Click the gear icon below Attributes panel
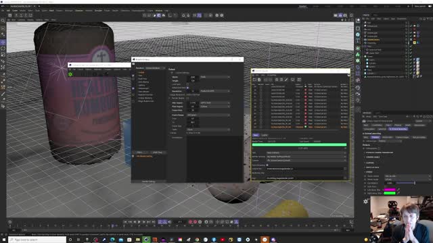 click(366, 201)
